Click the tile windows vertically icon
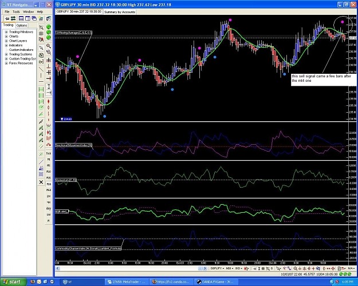The image size is (358, 286). 27,18
